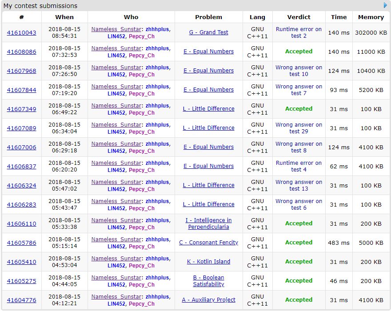The image size is (391, 311).
Task: Open problem B - Boolean Satisfiability
Action: pyautogui.click(x=208, y=281)
